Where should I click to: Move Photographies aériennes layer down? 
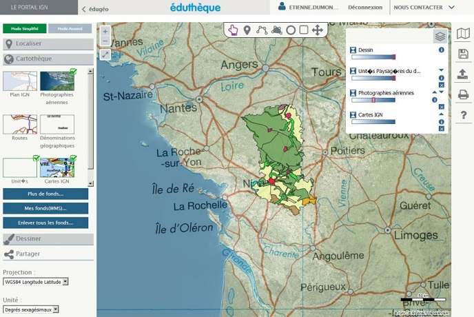pos(442,92)
